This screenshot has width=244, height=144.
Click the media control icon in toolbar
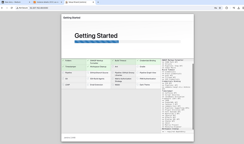coord(234,8)
